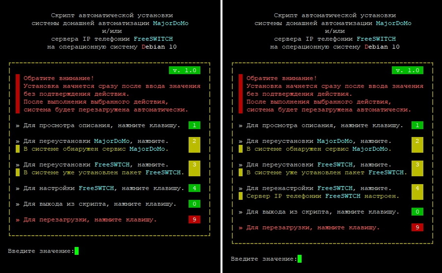Click 'без подтверждения действия.' in left terminal

77,94
